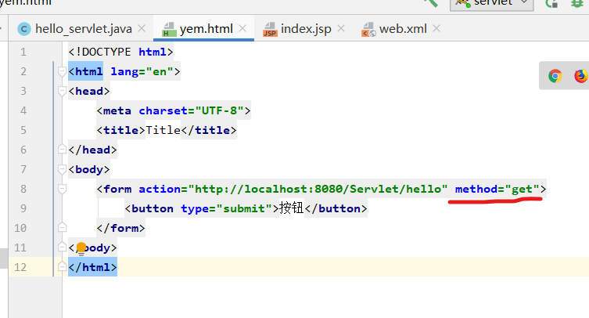Open the servlet run configuration dropdown

(492, 4)
